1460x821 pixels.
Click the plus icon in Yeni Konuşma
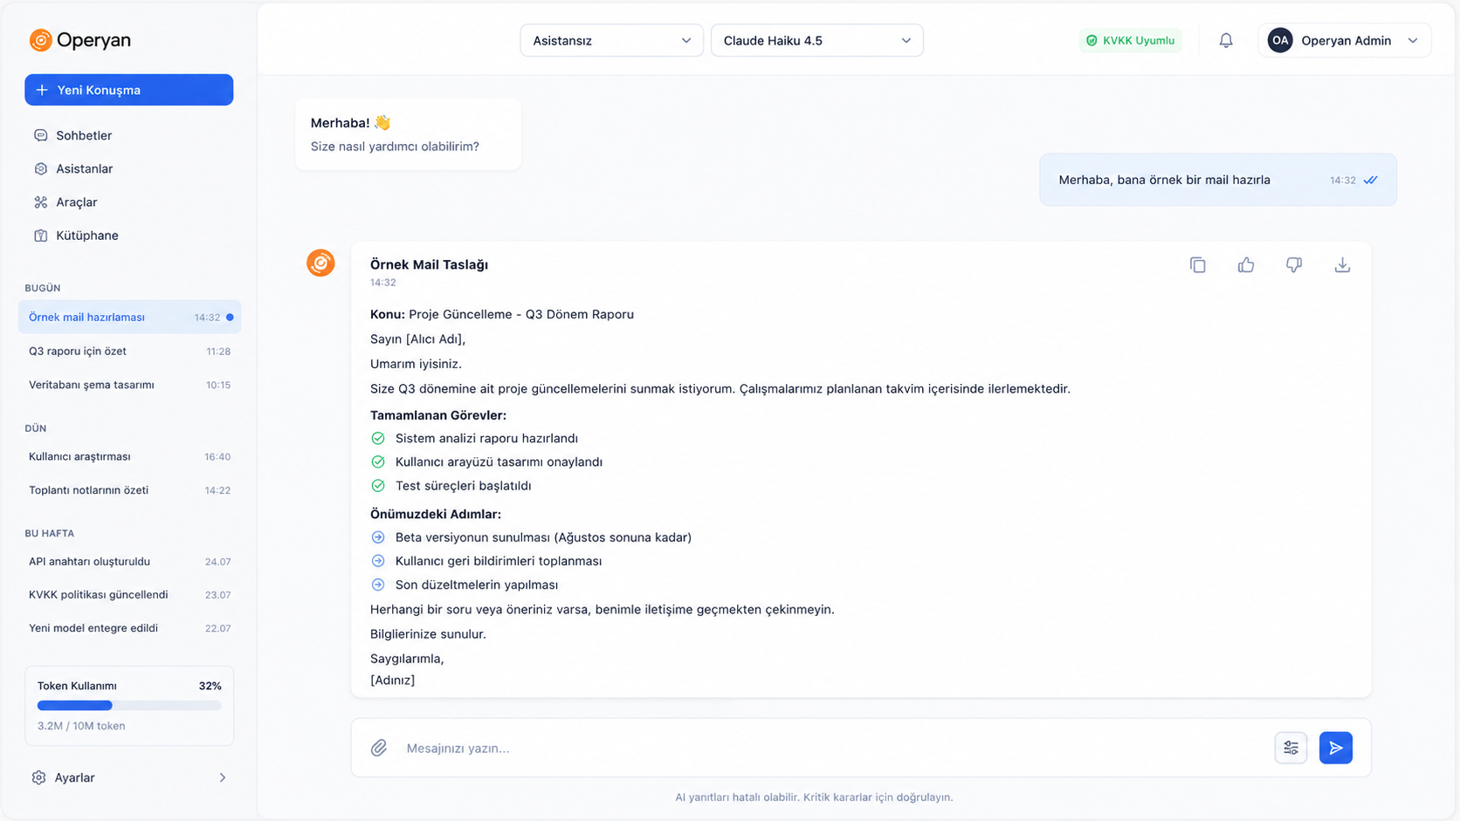click(x=42, y=90)
